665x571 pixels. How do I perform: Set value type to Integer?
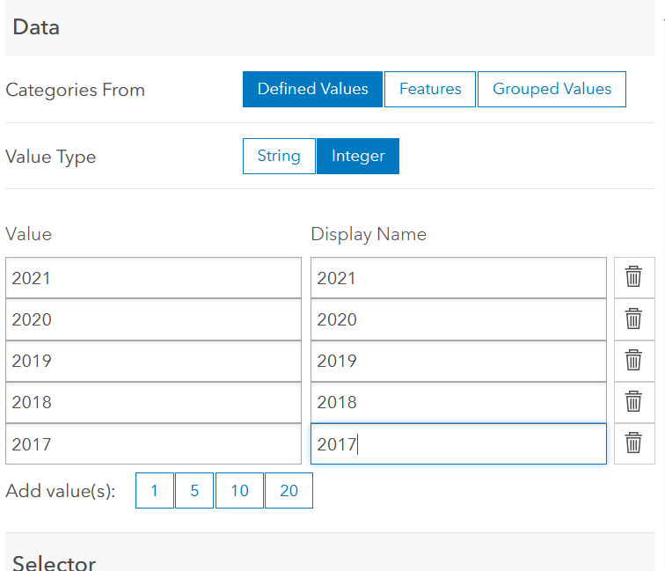point(358,156)
